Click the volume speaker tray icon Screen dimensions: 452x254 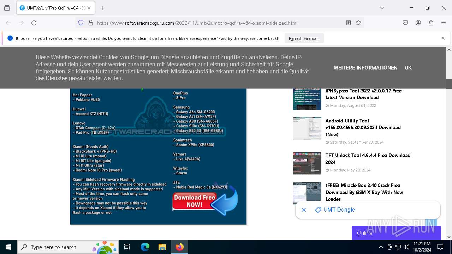coord(406,247)
